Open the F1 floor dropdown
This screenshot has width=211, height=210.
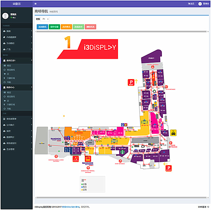tap(45, 19)
